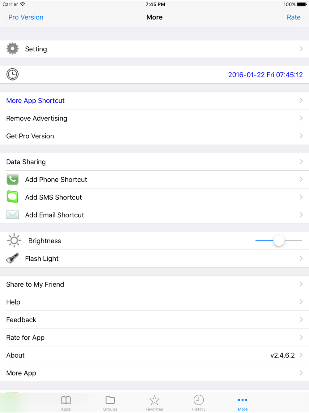Open More App Shortcut link
This screenshot has width=309, height=413.
35,101
